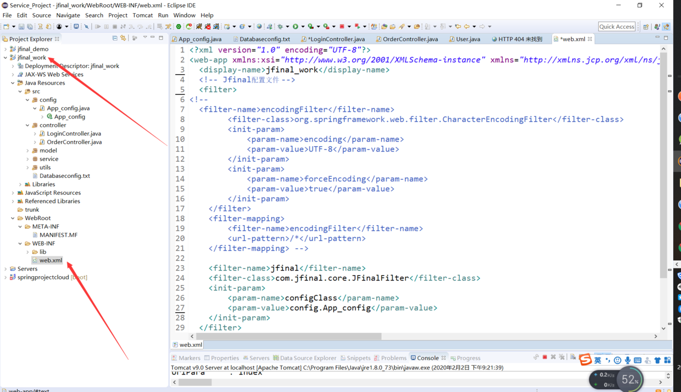Screen dimensions: 681x392
Task: Open the Open Perspective icon
Action: click(646, 26)
